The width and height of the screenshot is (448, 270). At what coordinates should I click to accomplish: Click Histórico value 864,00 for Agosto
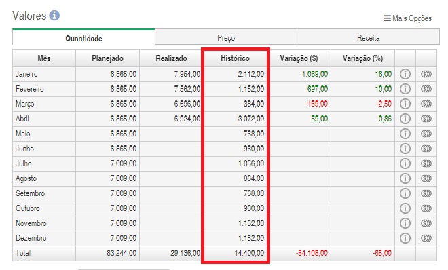click(254, 178)
